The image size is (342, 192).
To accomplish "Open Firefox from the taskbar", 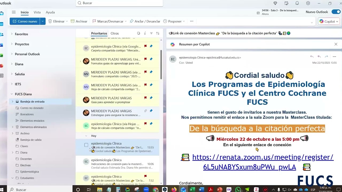I will (x=174, y=190).
